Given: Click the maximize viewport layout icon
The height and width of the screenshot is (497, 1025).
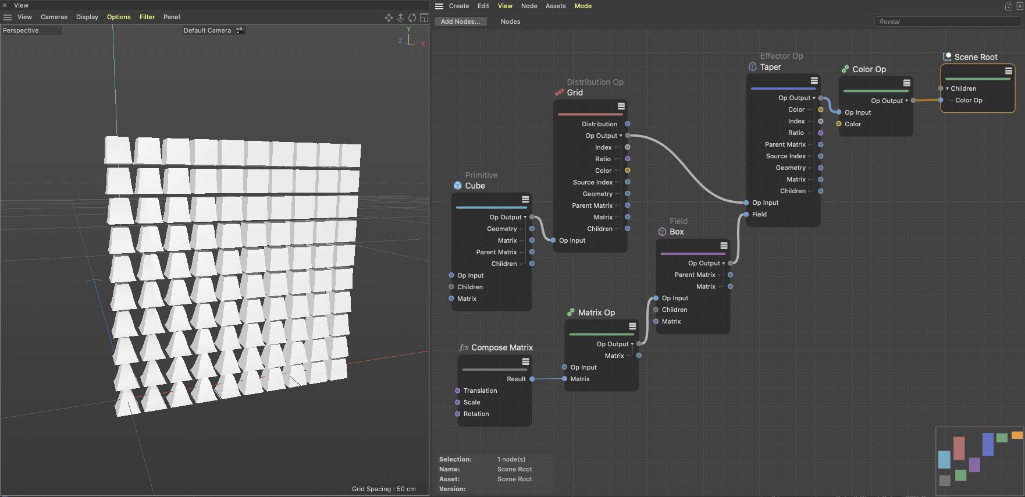Looking at the screenshot, I should tap(424, 17).
